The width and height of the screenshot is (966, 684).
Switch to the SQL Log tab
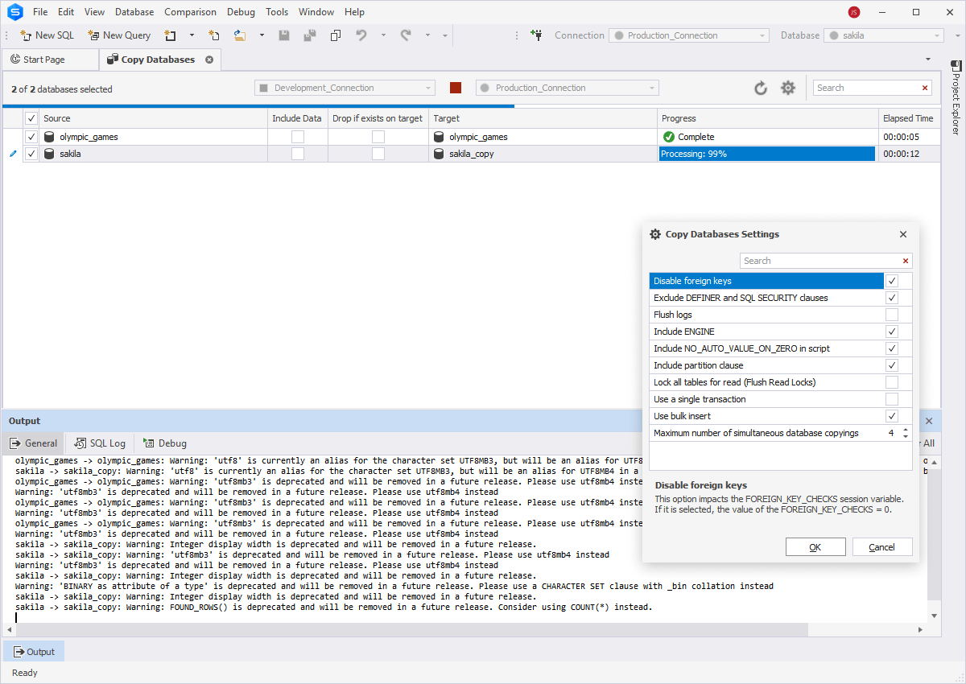pos(98,442)
